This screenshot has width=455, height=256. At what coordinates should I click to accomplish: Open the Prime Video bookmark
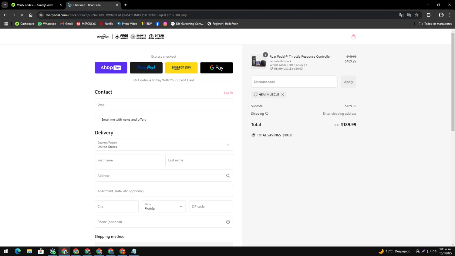point(127,24)
